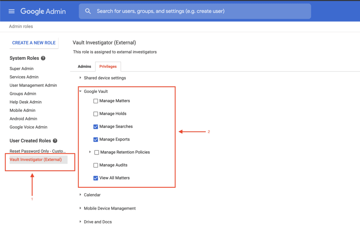Collapse the Google Vault section
The height and width of the screenshot is (240, 360).
(x=80, y=91)
